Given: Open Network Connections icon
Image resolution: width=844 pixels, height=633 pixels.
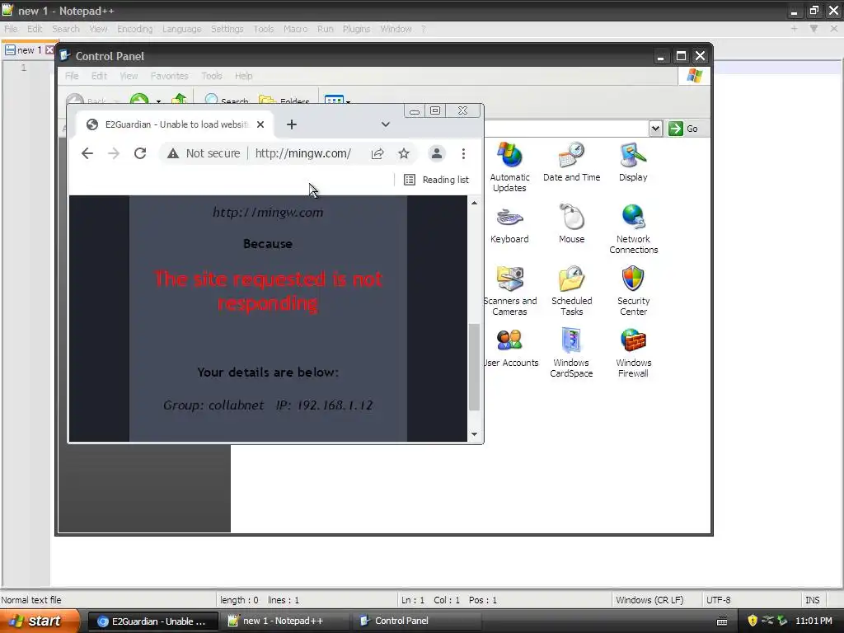Looking at the screenshot, I should 633,229.
